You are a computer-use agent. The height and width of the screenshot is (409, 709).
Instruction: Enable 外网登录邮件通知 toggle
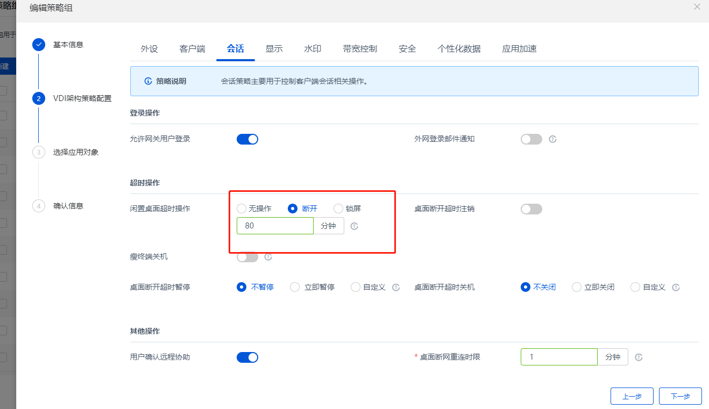click(531, 139)
